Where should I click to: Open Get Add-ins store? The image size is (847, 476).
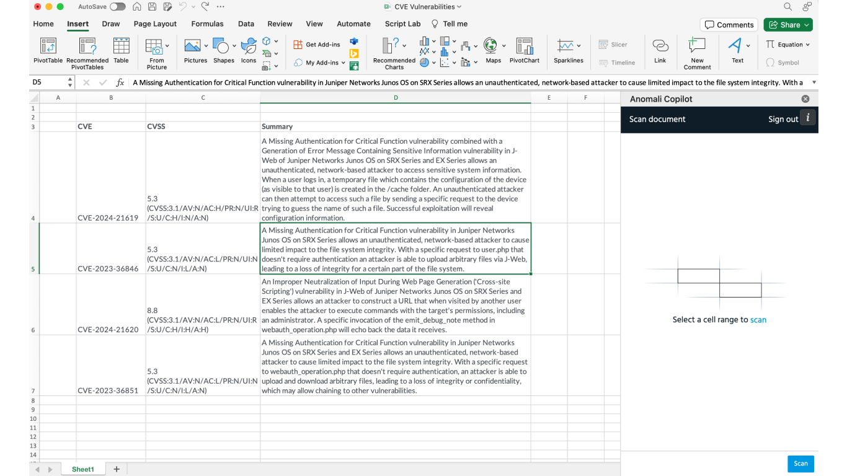point(317,45)
